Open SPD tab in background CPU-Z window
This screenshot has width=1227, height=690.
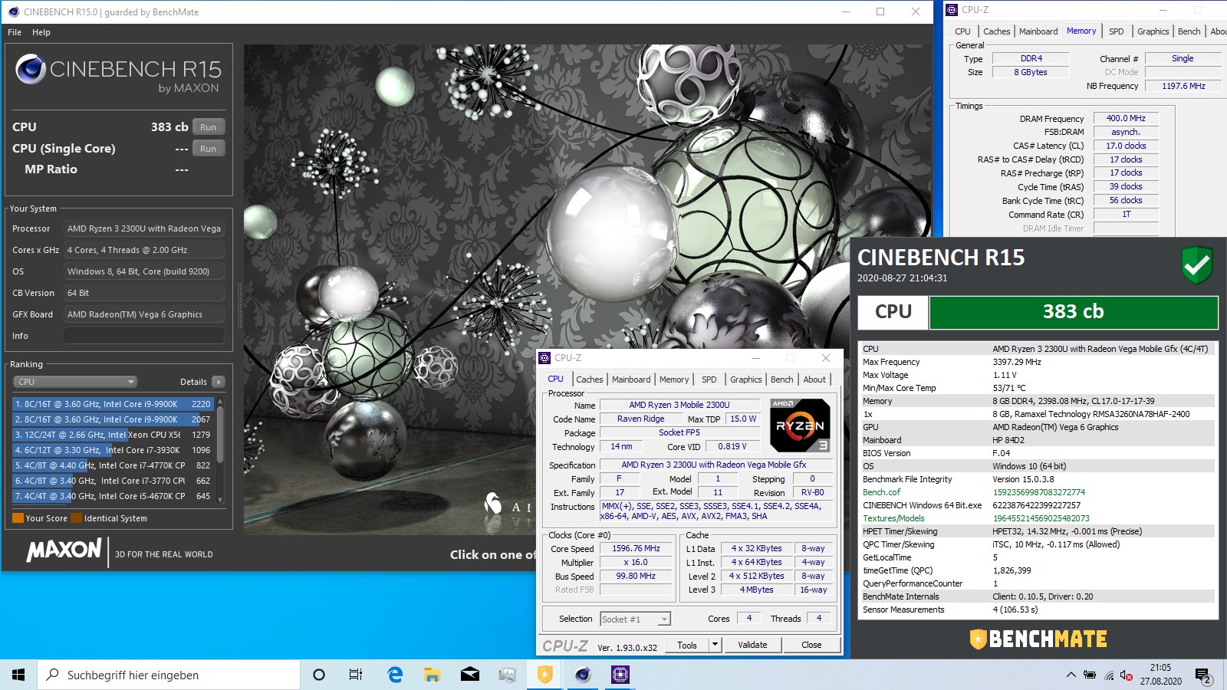click(x=1117, y=31)
